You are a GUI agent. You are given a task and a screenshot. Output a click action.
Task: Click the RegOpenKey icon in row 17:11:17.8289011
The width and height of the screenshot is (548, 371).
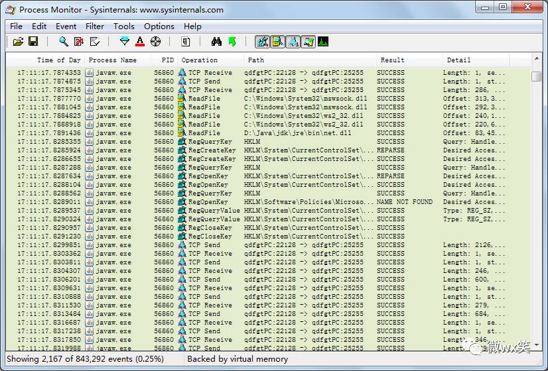182,201
